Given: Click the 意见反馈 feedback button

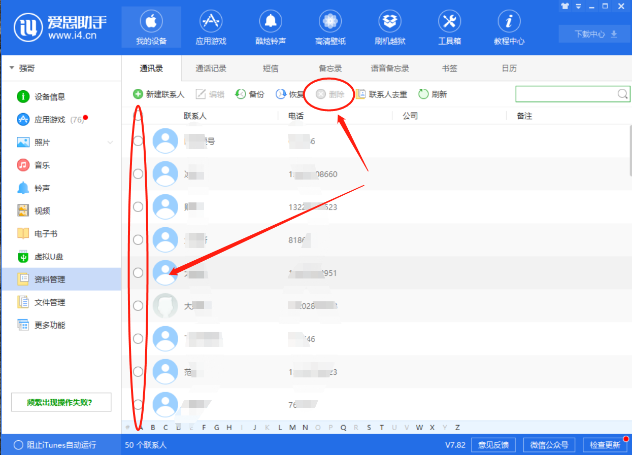Looking at the screenshot, I should tap(493, 445).
